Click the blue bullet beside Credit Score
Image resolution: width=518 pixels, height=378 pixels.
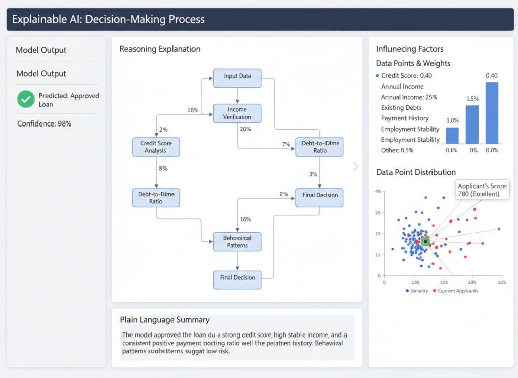377,76
